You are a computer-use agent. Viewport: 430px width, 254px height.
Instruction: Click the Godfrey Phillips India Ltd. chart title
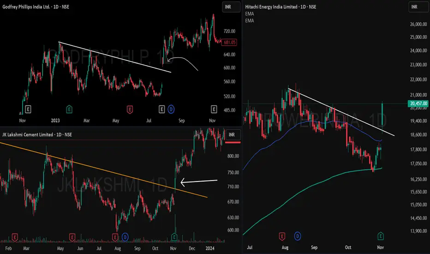(36, 6)
